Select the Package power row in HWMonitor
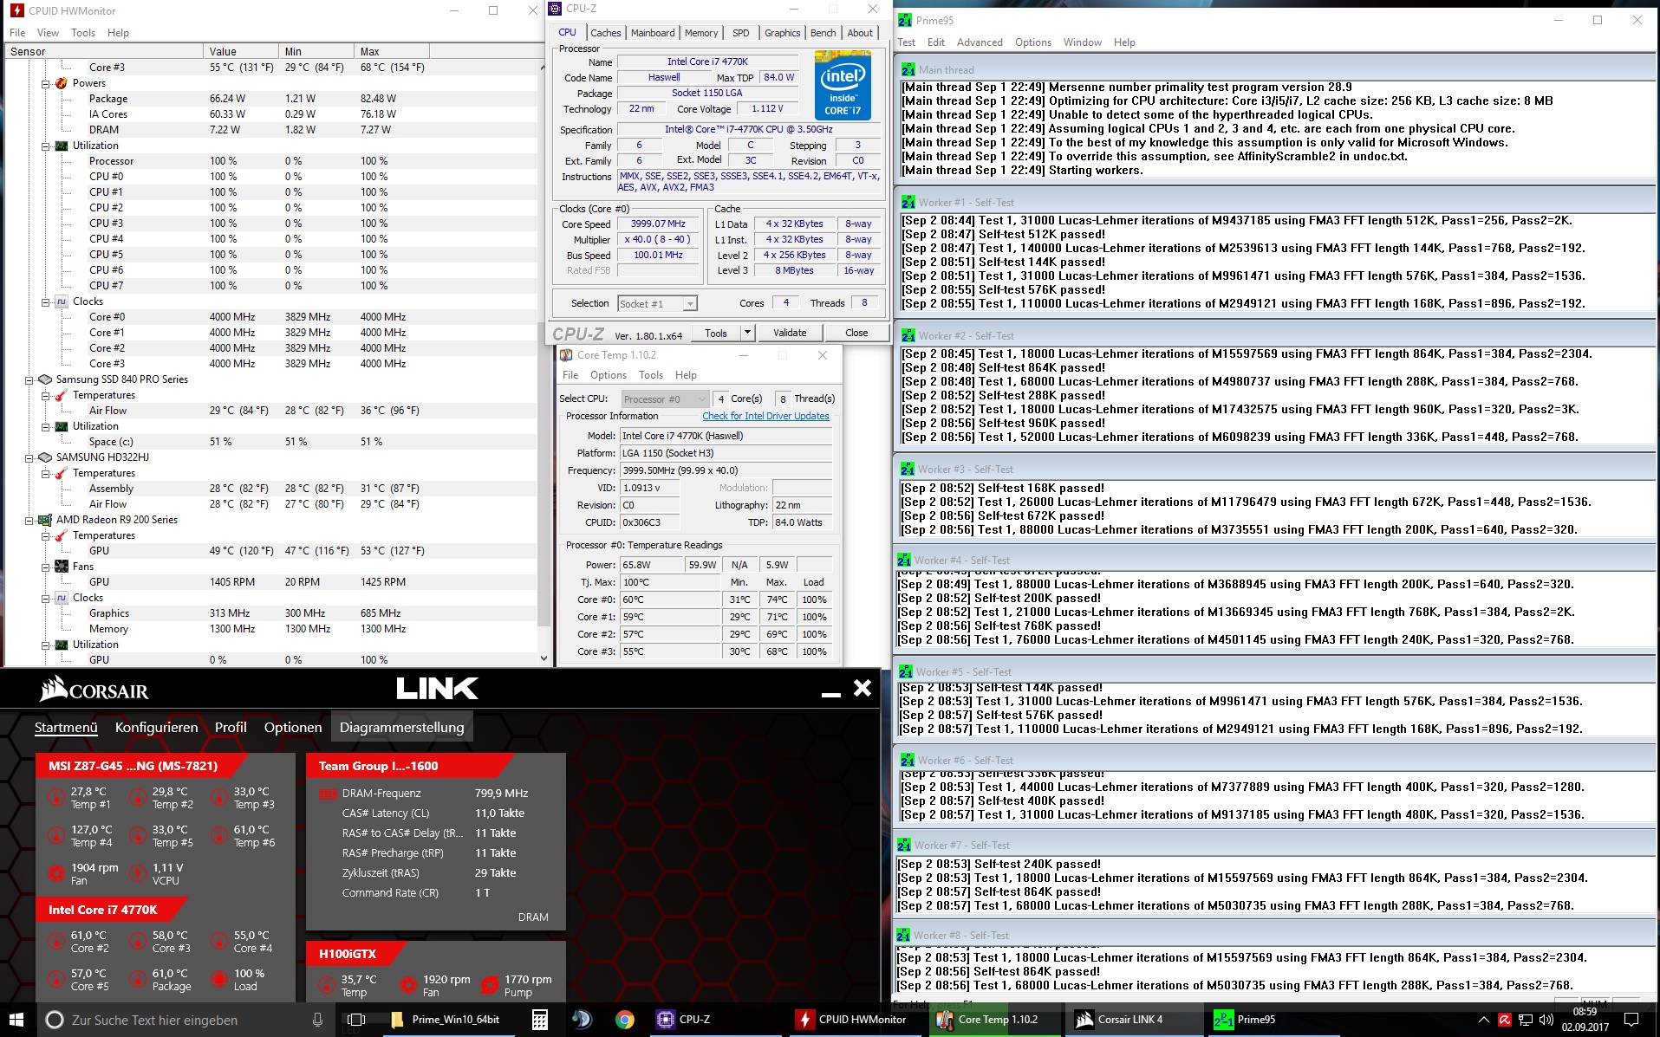Image resolution: width=1660 pixels, height=1037 pixels. [x=270, y=99]
